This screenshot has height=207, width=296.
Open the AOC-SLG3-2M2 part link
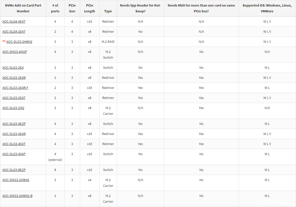13,108
